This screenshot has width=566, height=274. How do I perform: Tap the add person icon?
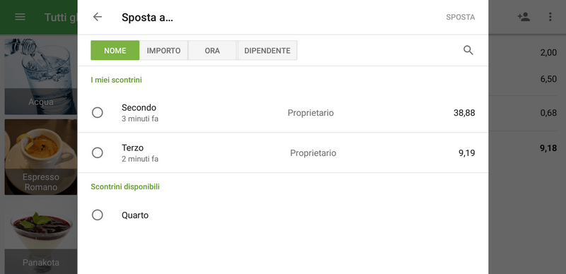(x=524, y=17)
